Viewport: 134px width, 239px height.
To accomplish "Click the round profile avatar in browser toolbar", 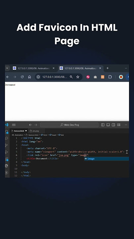I will tap(121, 77).
